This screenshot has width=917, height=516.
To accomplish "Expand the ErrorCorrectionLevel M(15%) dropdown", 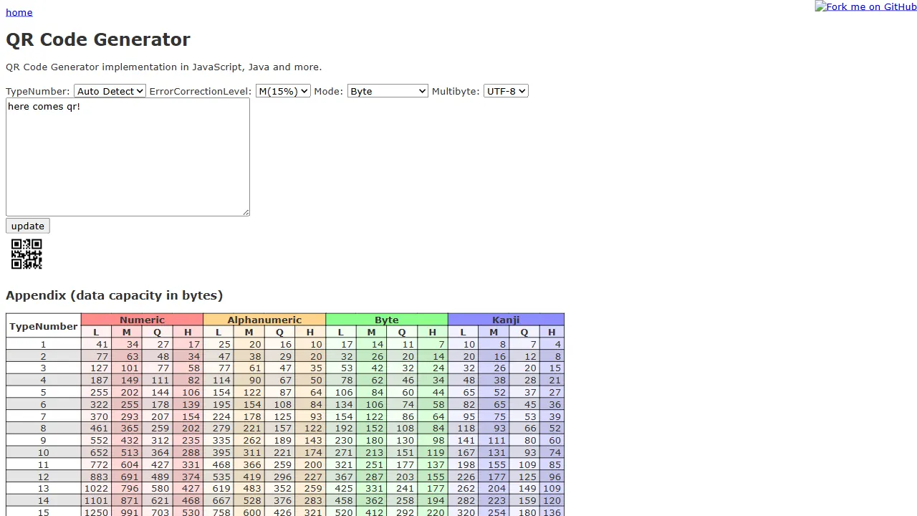I will (283, 91).
